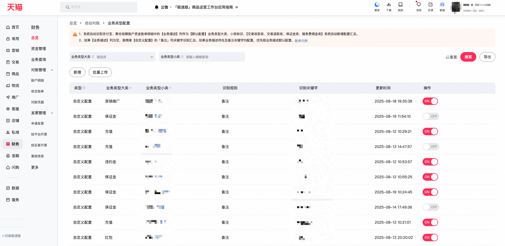Turn off toggle for row updated 2025-08-19 10:24:45
505x246 pixels.
pos(430,192)
